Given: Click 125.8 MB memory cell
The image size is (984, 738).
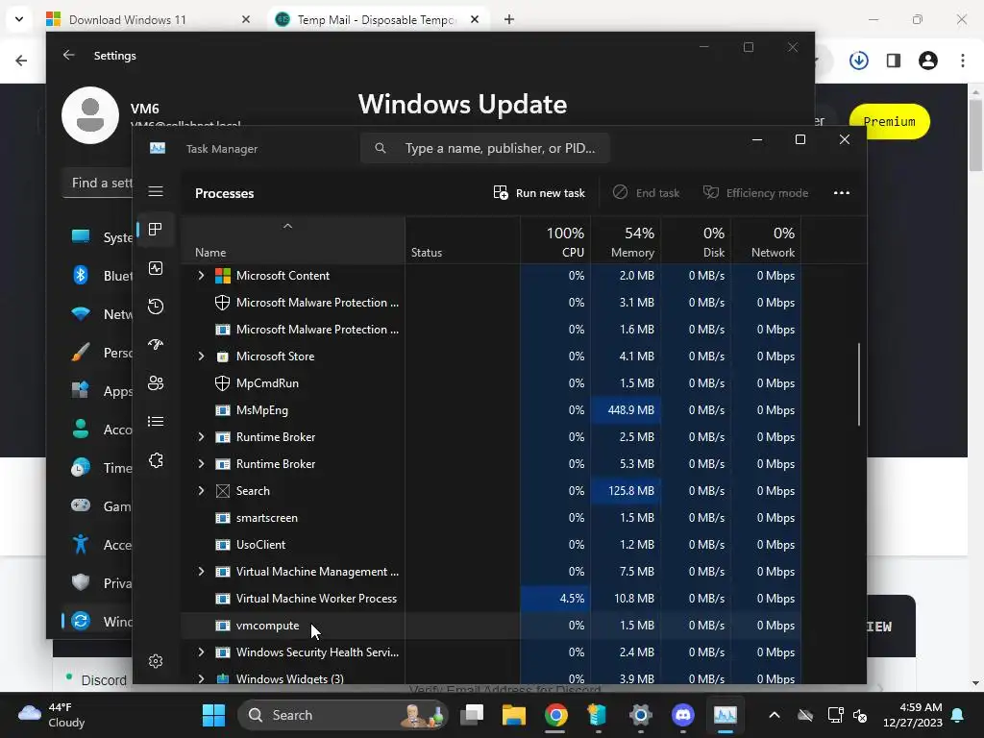Looking at the screenshot, I should 626,491.
